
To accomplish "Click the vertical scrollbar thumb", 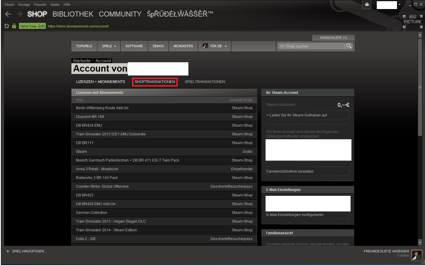I will [420, 87].
